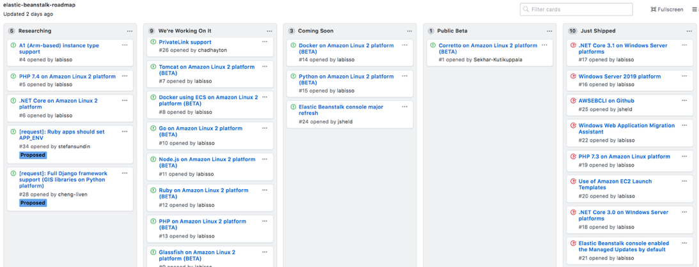Click closed issue icon on AWSEBCLI card

573,101
